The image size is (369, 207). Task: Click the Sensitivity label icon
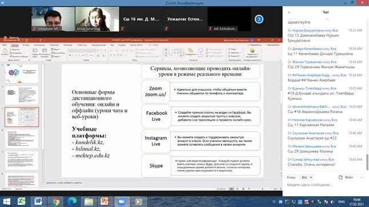tap(252, 51)
